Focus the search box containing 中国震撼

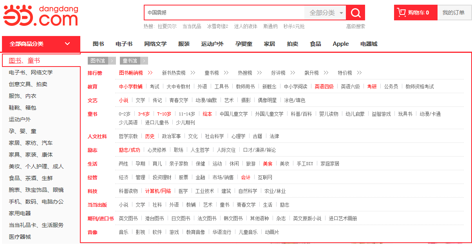(x=223, y=13)
